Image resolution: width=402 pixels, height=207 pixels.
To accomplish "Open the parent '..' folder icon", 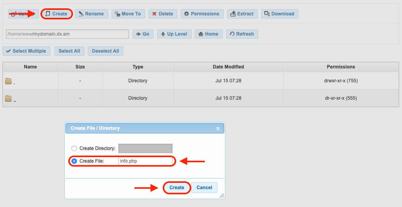I will (8, 99).
